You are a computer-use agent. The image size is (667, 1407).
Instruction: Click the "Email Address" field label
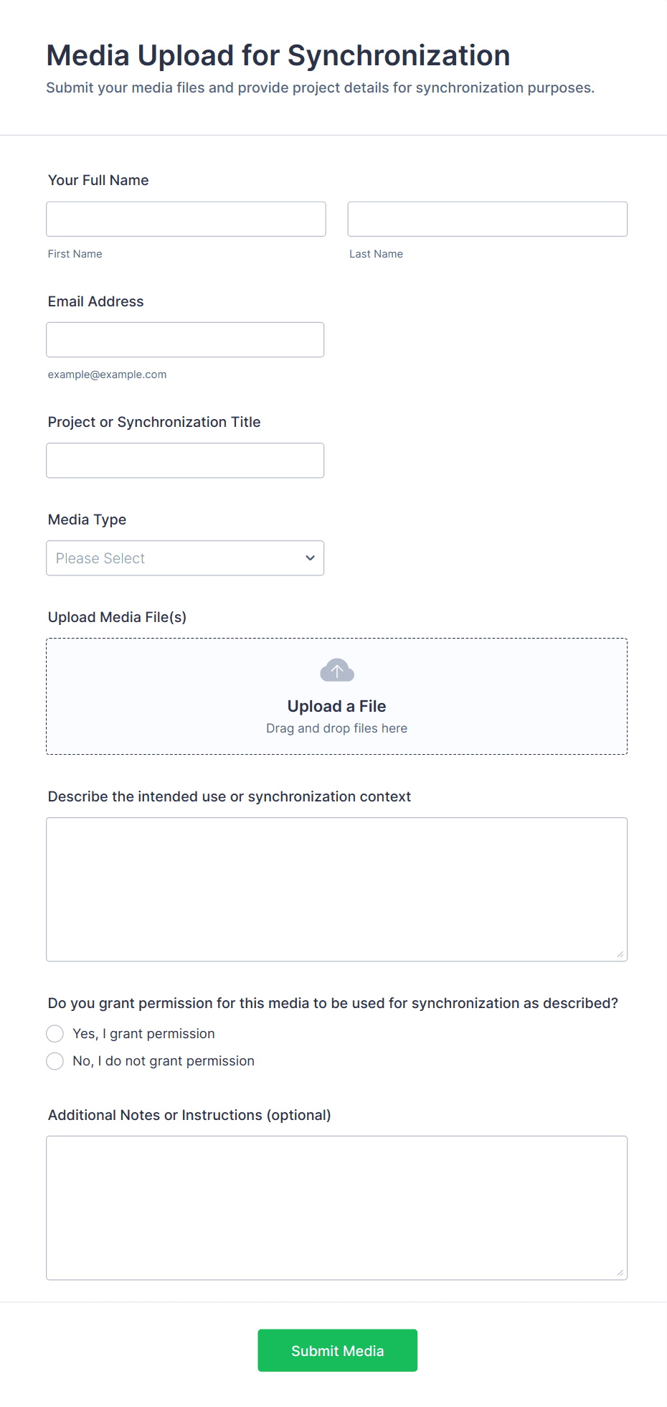(95, 301)
